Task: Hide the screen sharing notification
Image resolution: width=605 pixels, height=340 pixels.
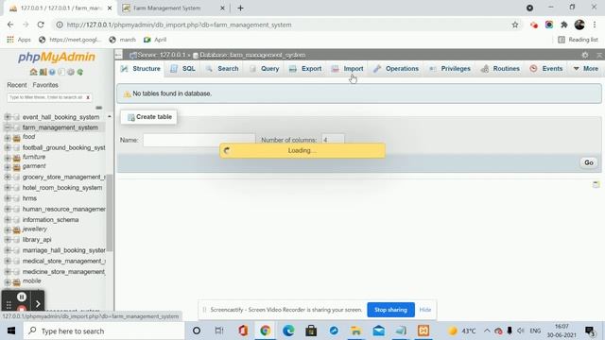Action: point(425,310)
